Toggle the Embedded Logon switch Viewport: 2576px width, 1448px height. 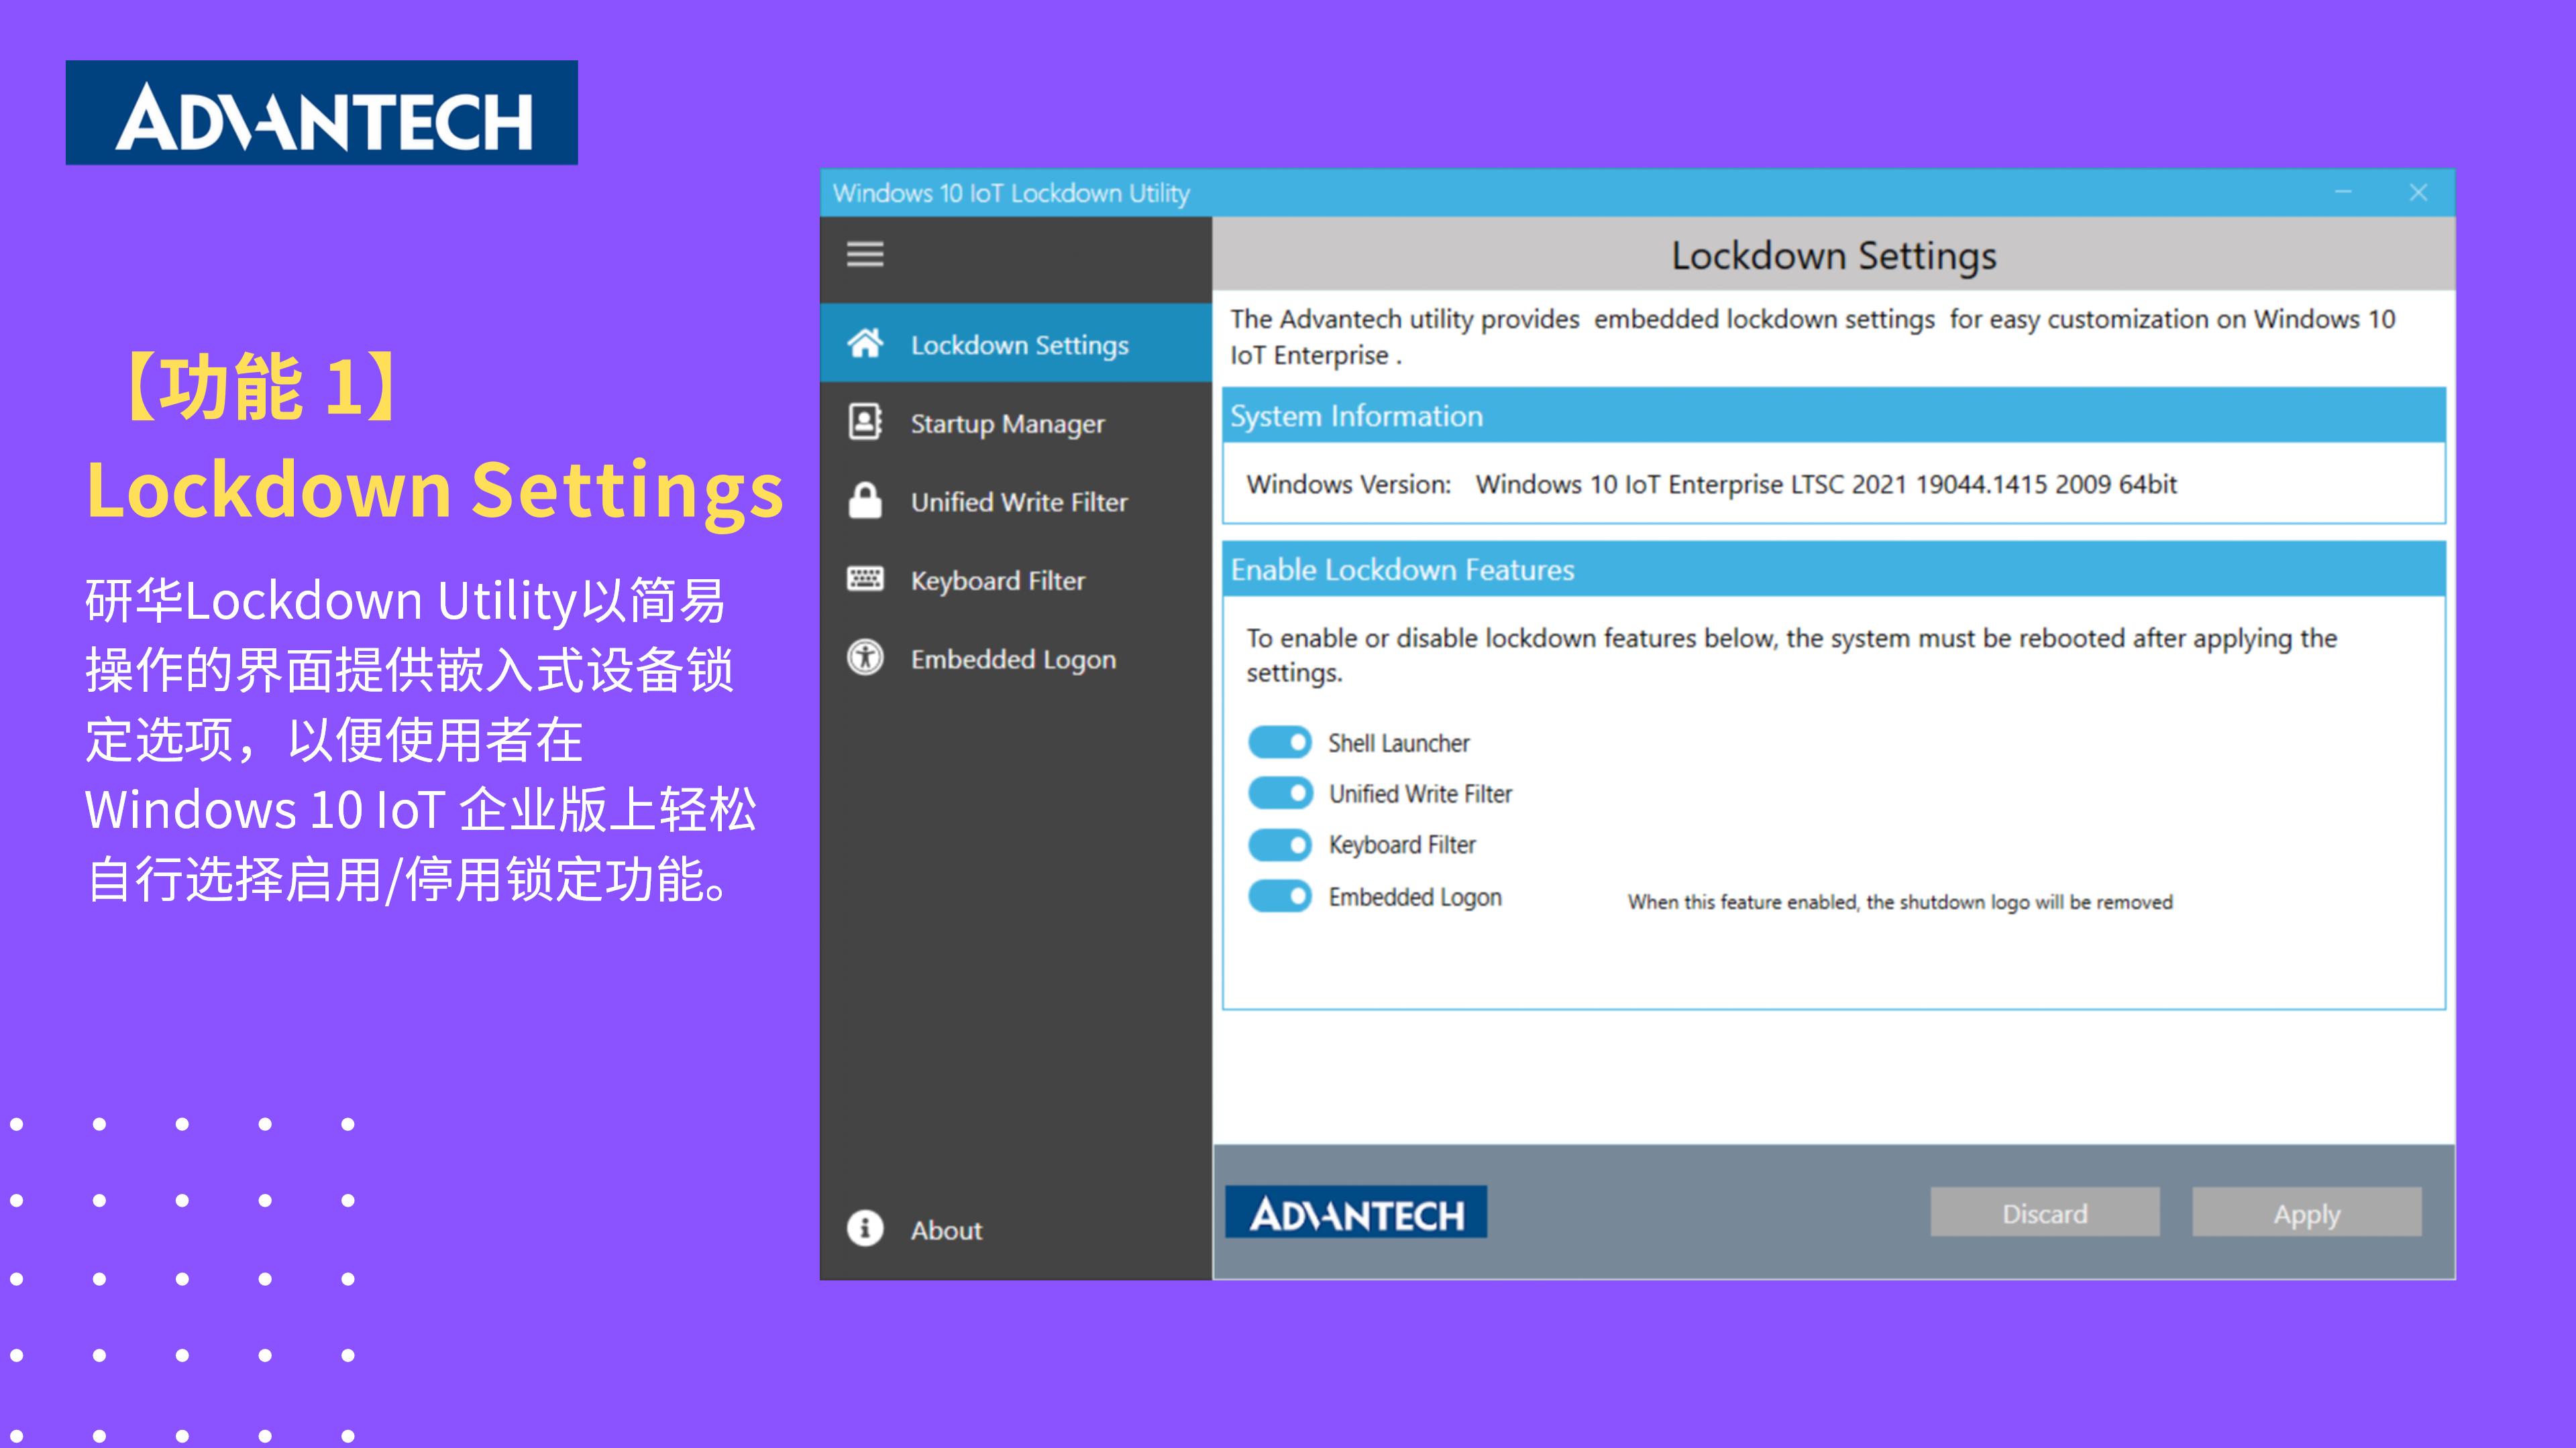(1280, 896)
